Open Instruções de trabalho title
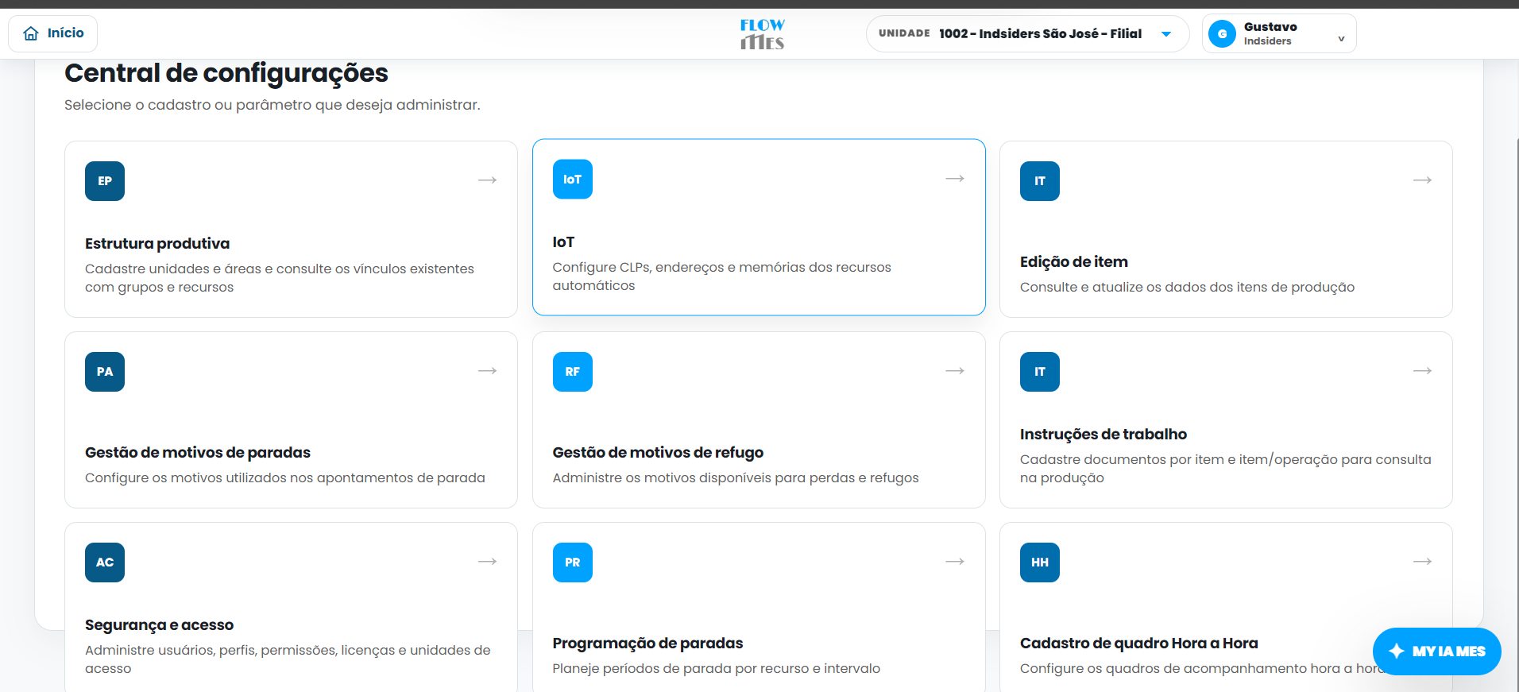This screenshot has height=692, width=1519. 1103,435
